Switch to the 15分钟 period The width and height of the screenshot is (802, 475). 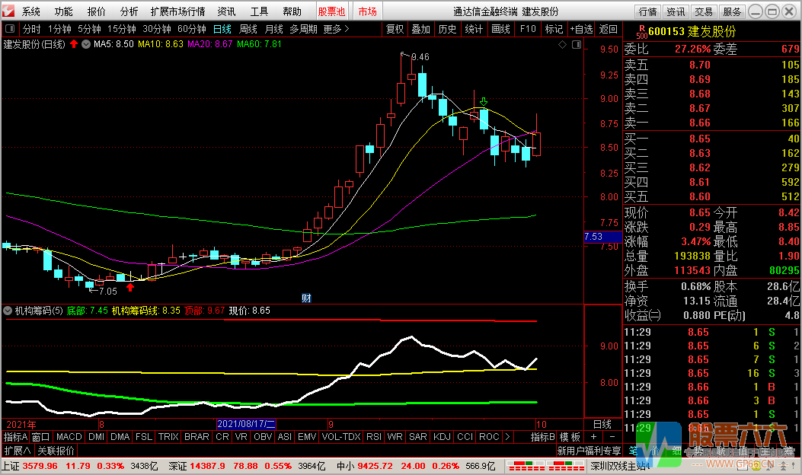point(121,29)
